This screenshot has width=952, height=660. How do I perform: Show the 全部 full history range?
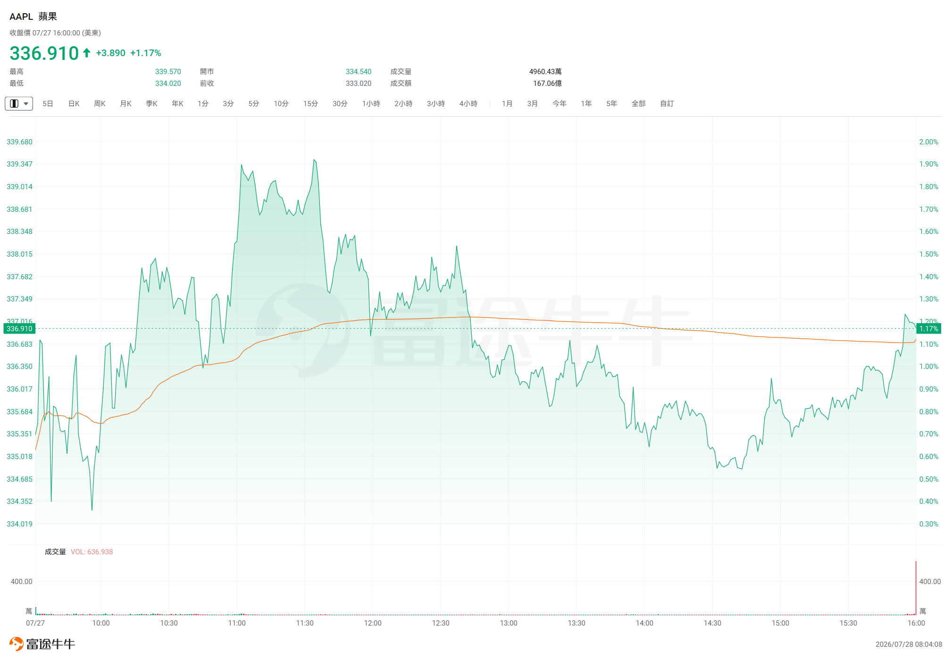tap(638, 103)
